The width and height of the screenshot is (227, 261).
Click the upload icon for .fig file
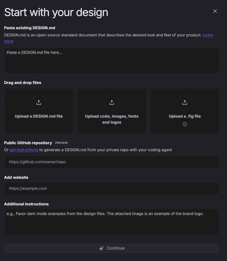[x=185, y=102]
